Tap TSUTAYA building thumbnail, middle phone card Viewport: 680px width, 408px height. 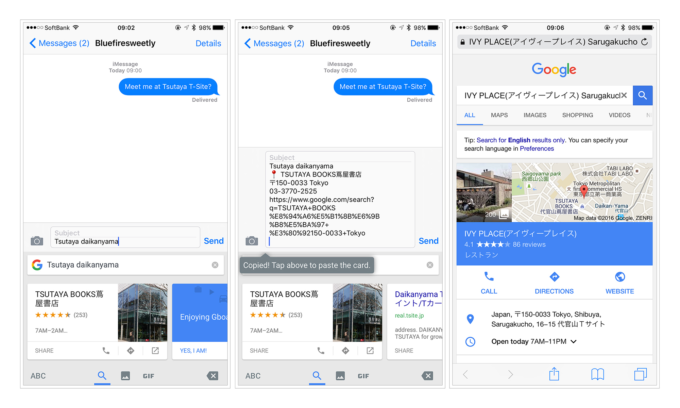pyautogui.click(x=357, y=312)
